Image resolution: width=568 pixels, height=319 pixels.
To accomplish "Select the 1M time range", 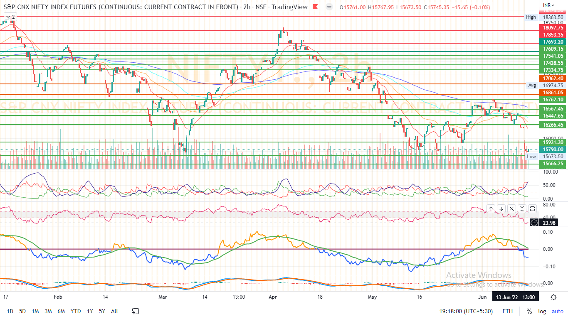I will pos(35,311).
